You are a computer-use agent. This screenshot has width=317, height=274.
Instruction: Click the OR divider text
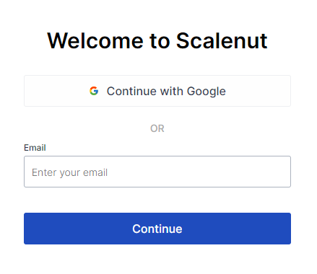157,128
